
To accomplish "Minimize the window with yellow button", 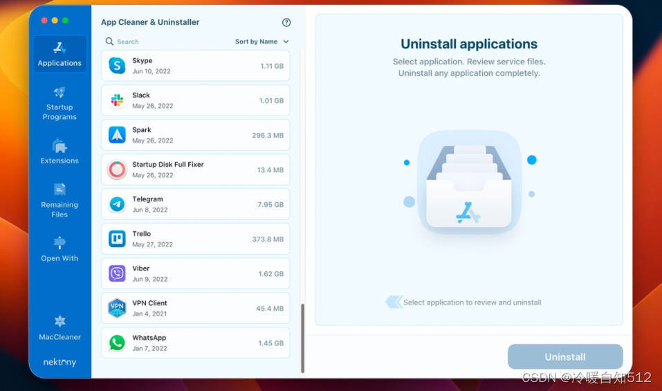I will (55, 20).
